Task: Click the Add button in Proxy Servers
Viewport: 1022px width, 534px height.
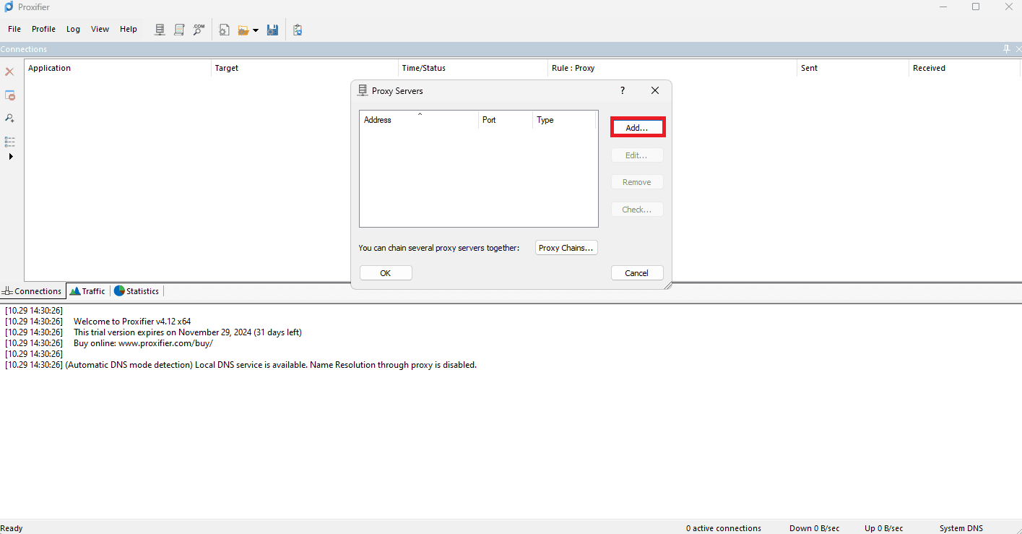Action: click(637, 126)
